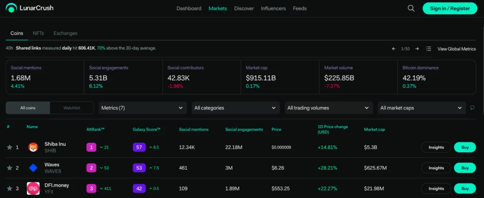
Task: Click the DFI.money coin name
Action: click(57, 185)
